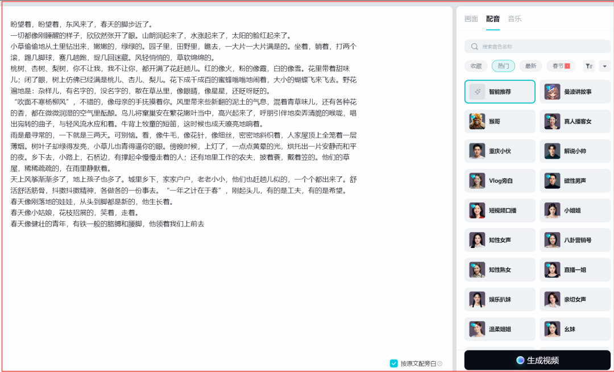Select the 猴哥 monkey voice
The width and height of the screenshot is (614, 372).
500,121
